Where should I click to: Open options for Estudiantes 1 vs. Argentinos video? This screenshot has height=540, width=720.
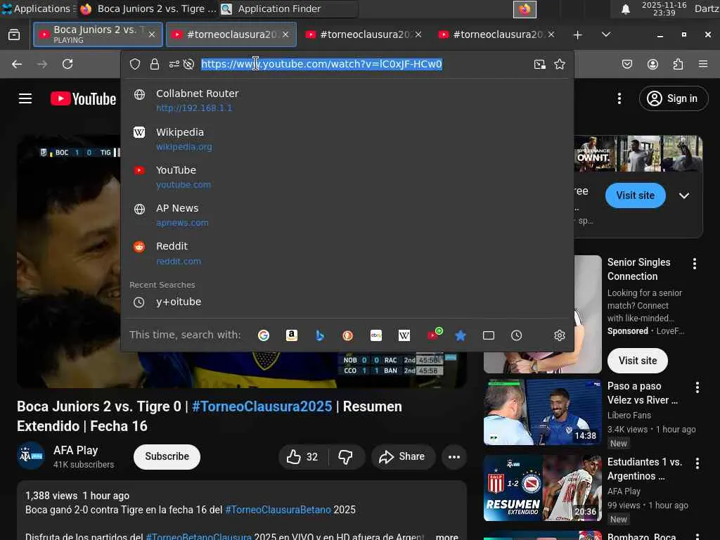pyautogui.click(x=697, y=463)
